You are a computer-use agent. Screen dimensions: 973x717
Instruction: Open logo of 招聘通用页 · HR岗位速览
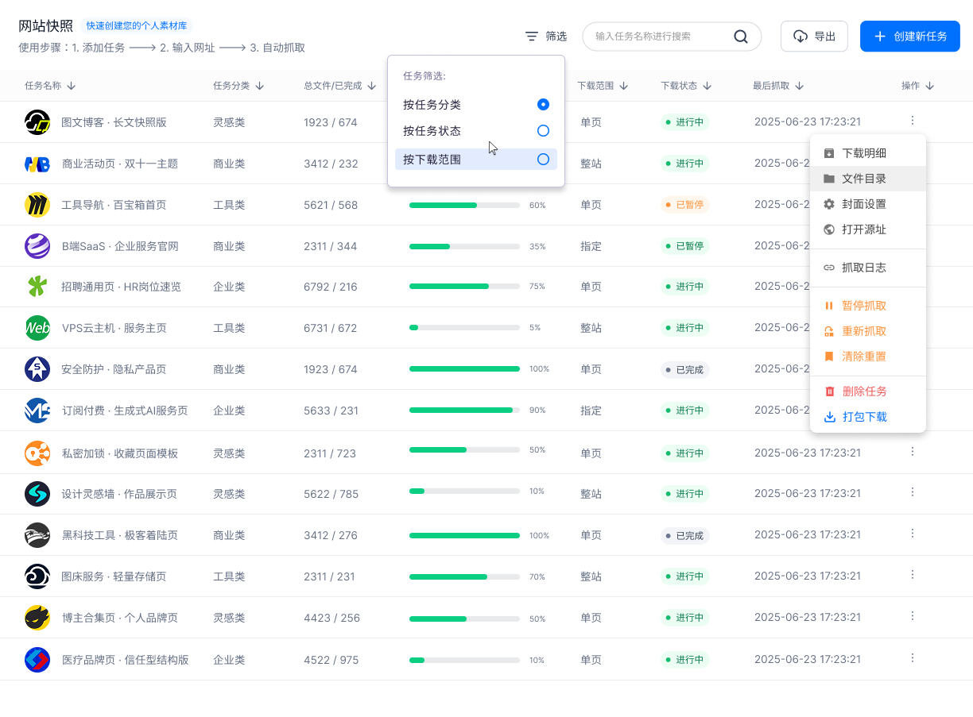click(x=37, y=287)
